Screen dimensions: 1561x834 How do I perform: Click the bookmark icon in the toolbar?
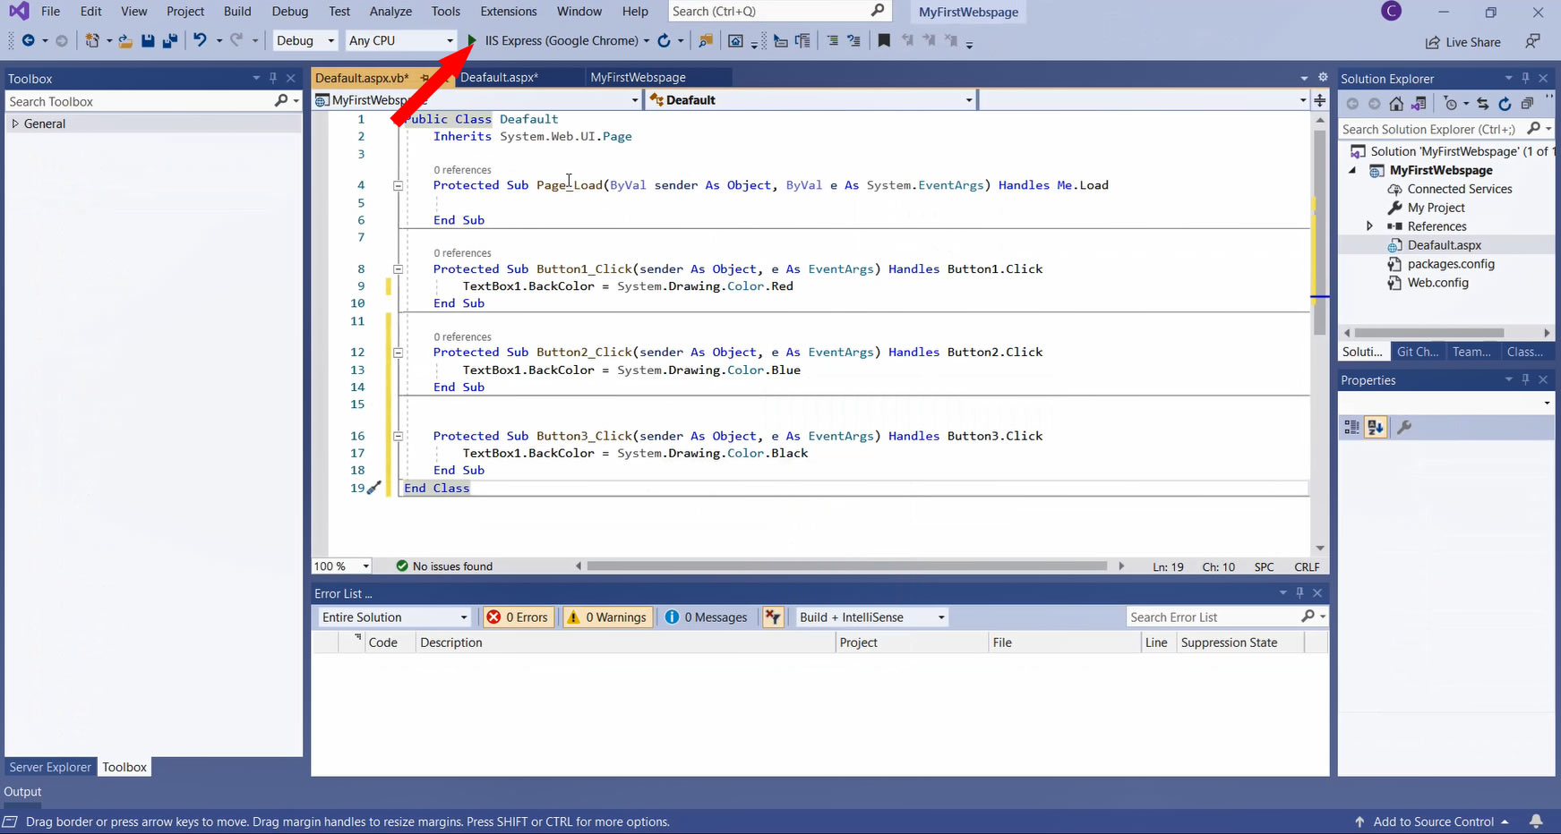tap(884, 40)
